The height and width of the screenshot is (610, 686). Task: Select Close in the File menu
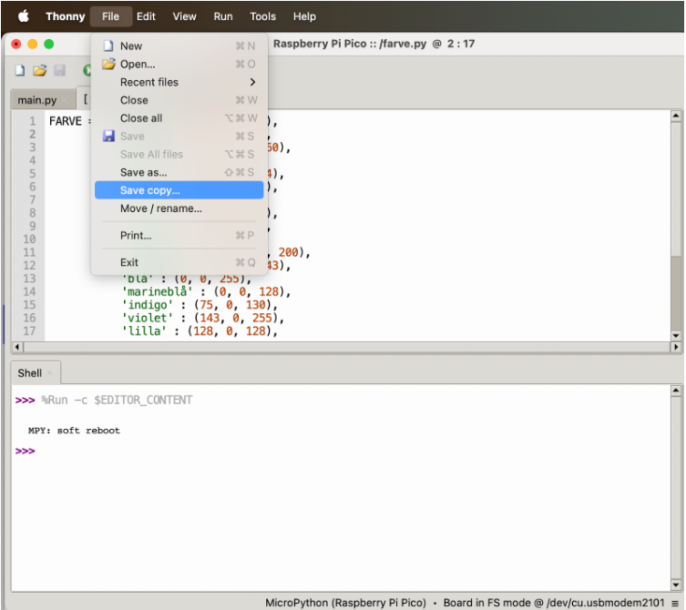point(179,100)
